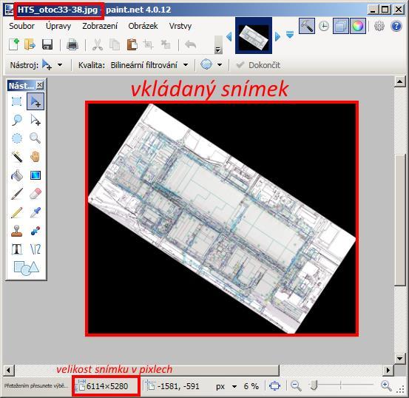Go to next image tab arrow
Image resolution: width=409 pixels, height=398 pixels.
click(277, 36)
